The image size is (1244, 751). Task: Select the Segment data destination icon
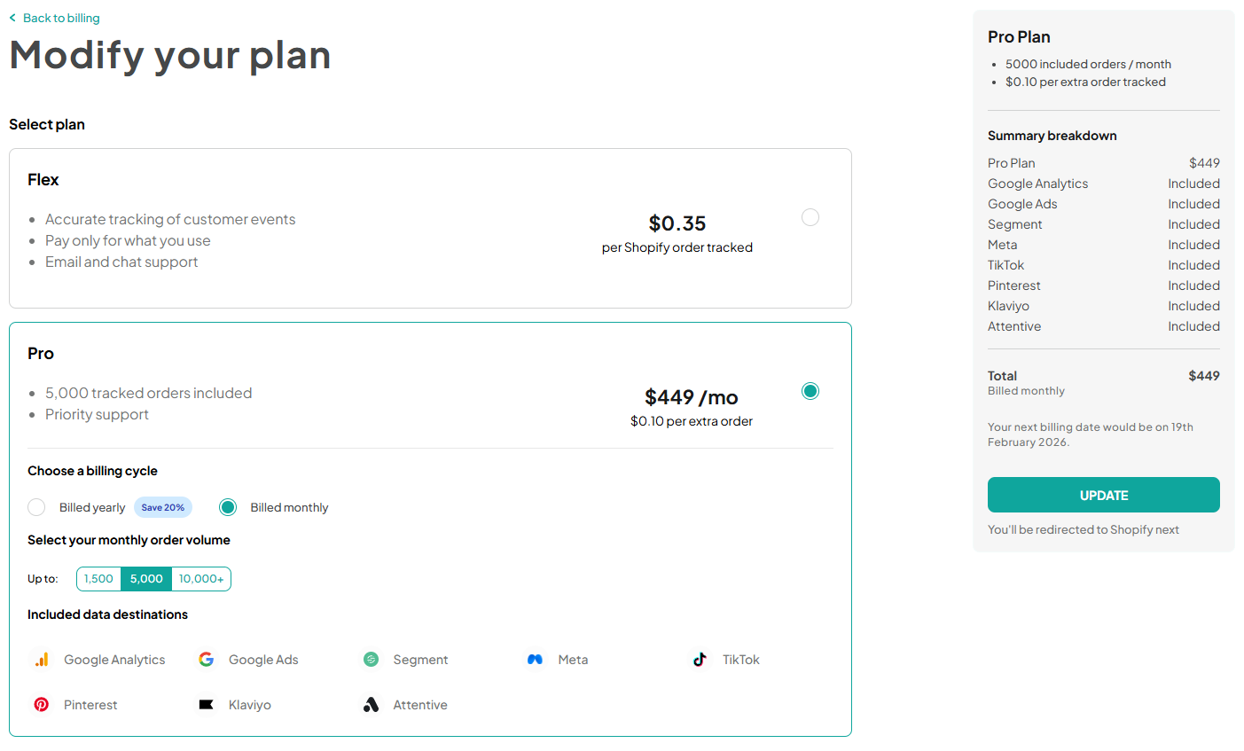[370, 660]
